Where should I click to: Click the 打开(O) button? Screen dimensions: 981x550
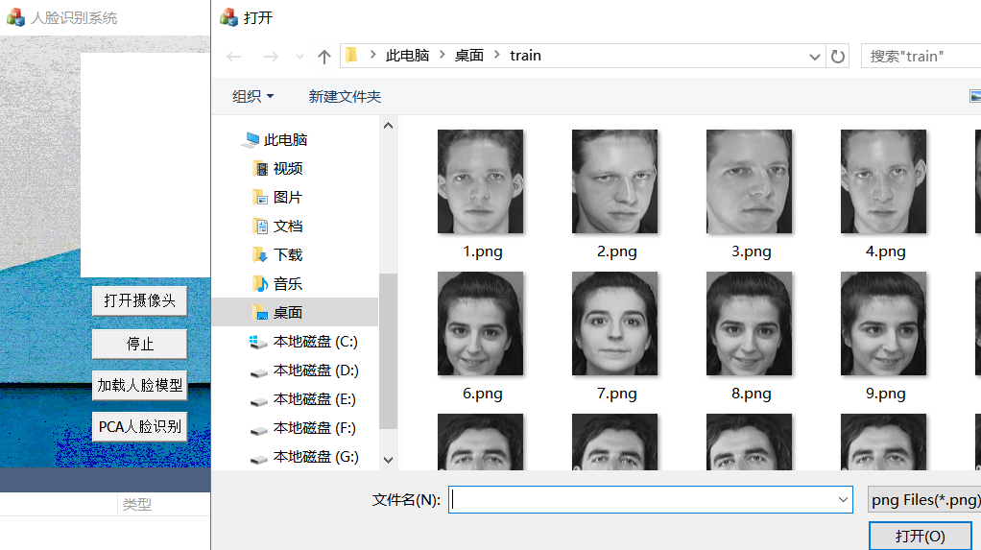920,537
